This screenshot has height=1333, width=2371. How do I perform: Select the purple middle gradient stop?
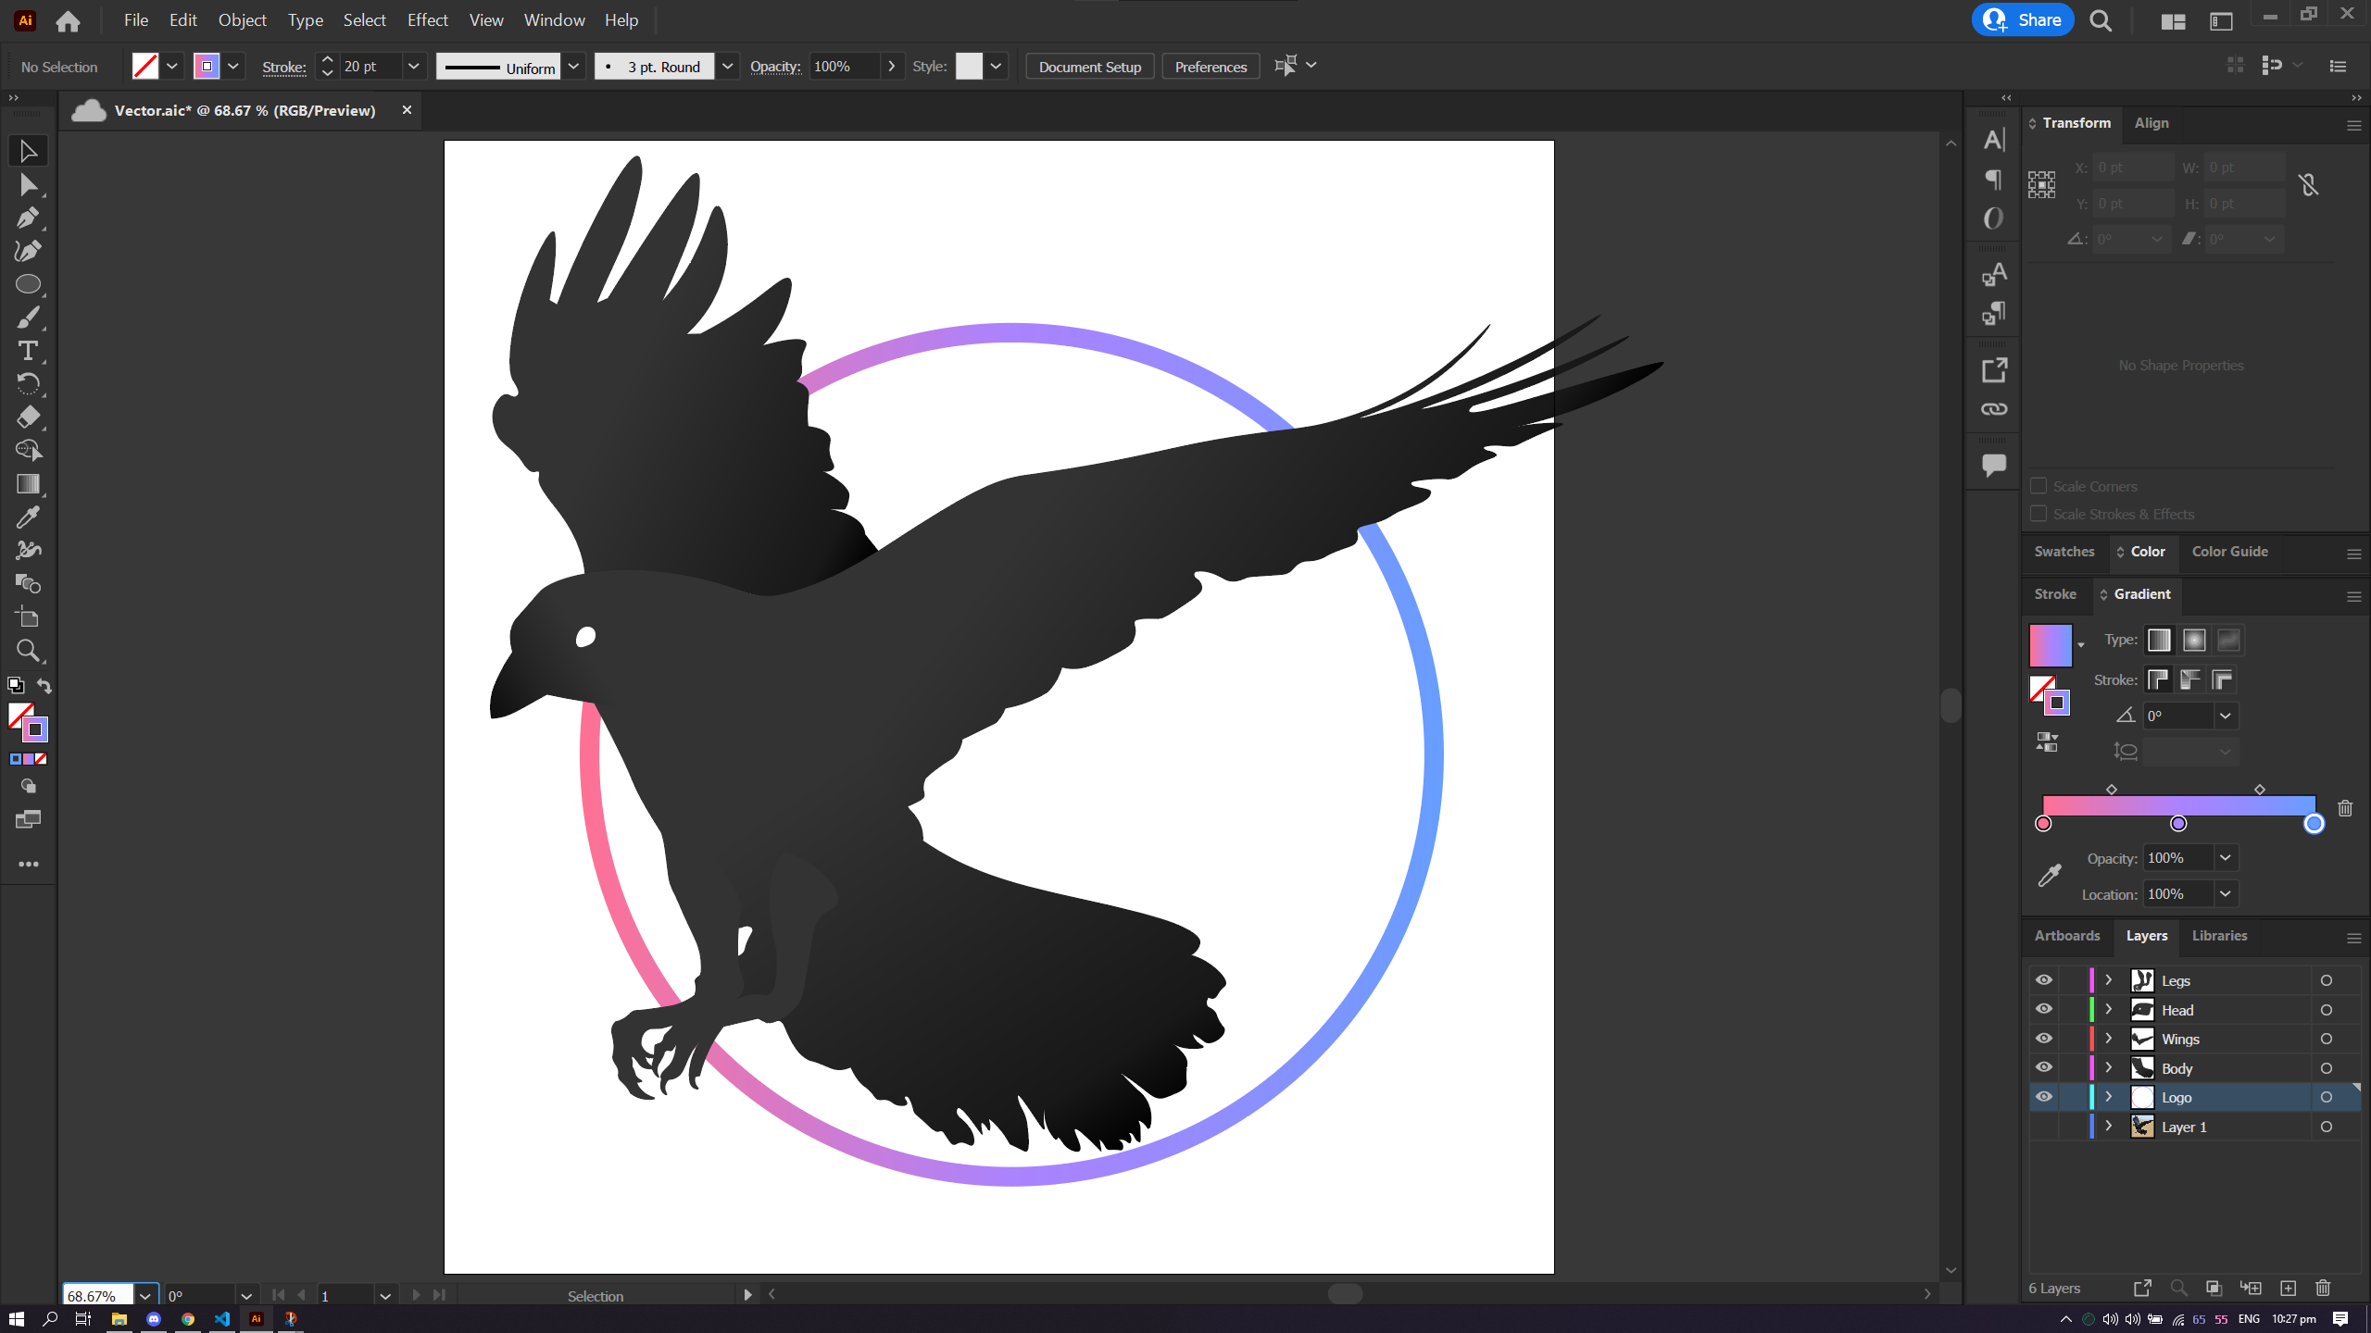2178,824
